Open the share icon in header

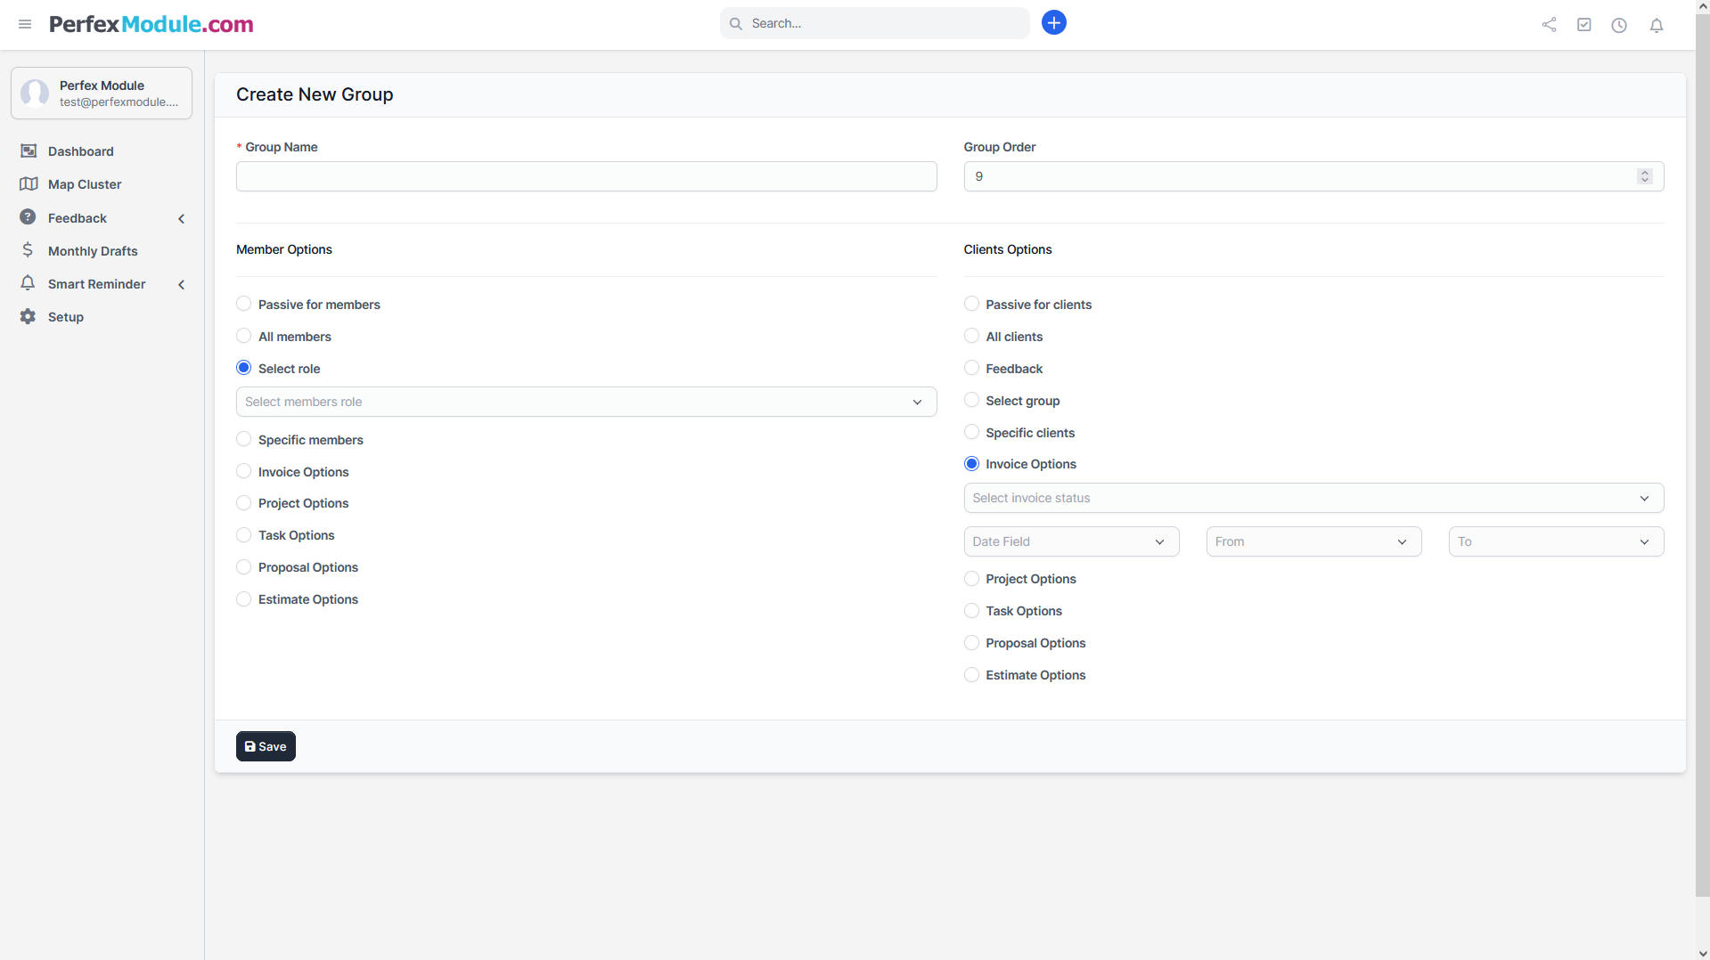click(x=1549, y=25)
